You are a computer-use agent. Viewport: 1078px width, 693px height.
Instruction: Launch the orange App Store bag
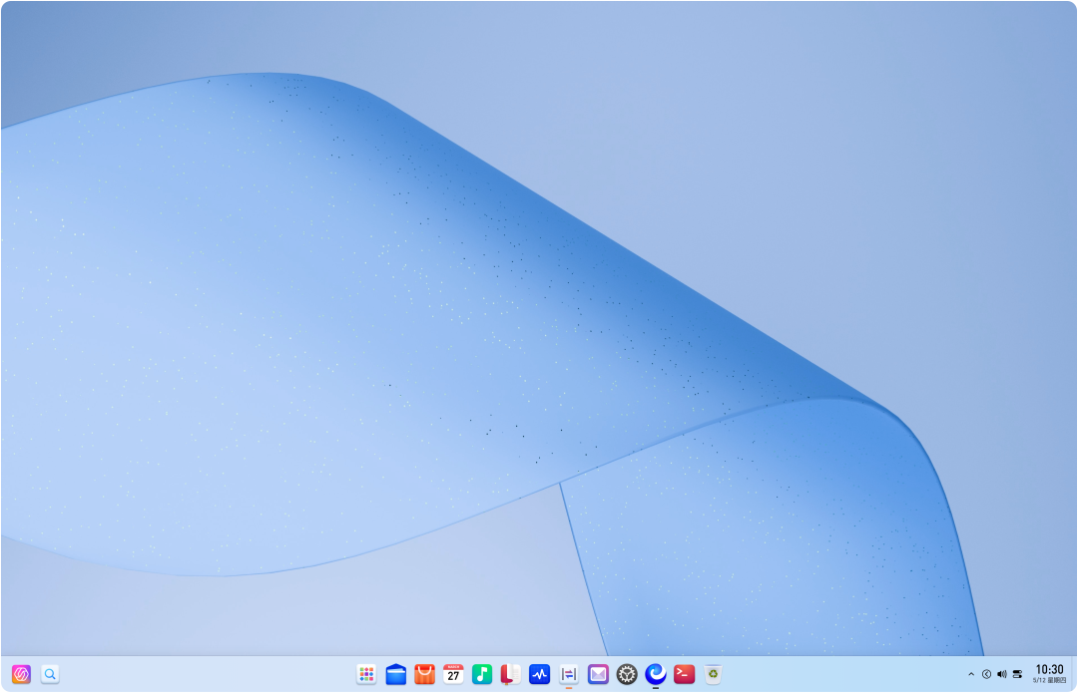pos(425,674)
